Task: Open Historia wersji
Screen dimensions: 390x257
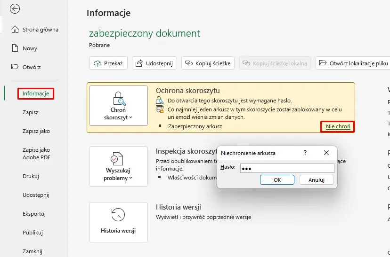Action: pyautogui.click(x=118, y=222)
